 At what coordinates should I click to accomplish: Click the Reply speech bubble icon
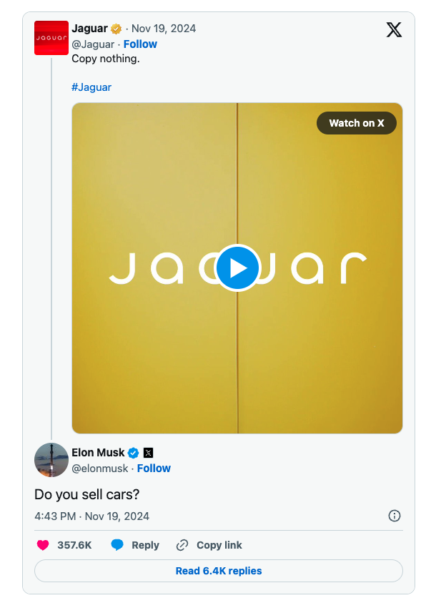point(117,545)
